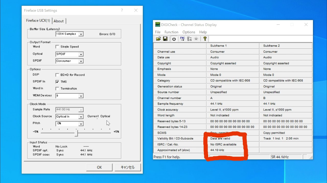
Task: Open the Sample Rate dropdown
Action: (81, 110)
